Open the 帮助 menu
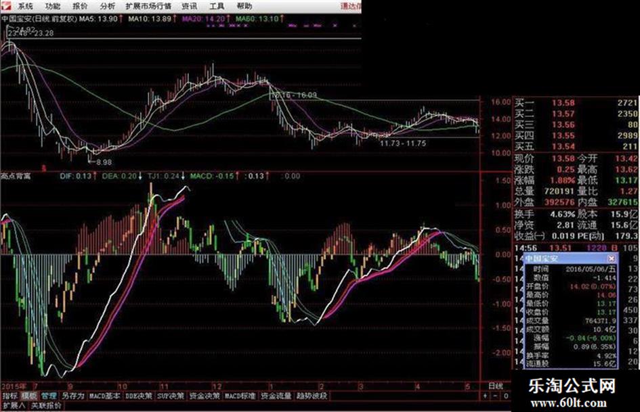The image size is (640, 412). tap(244, 6)
